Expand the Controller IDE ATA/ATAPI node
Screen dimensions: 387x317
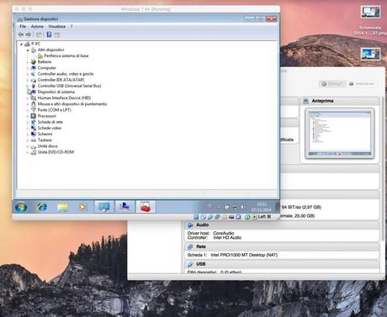pos(28,80)
